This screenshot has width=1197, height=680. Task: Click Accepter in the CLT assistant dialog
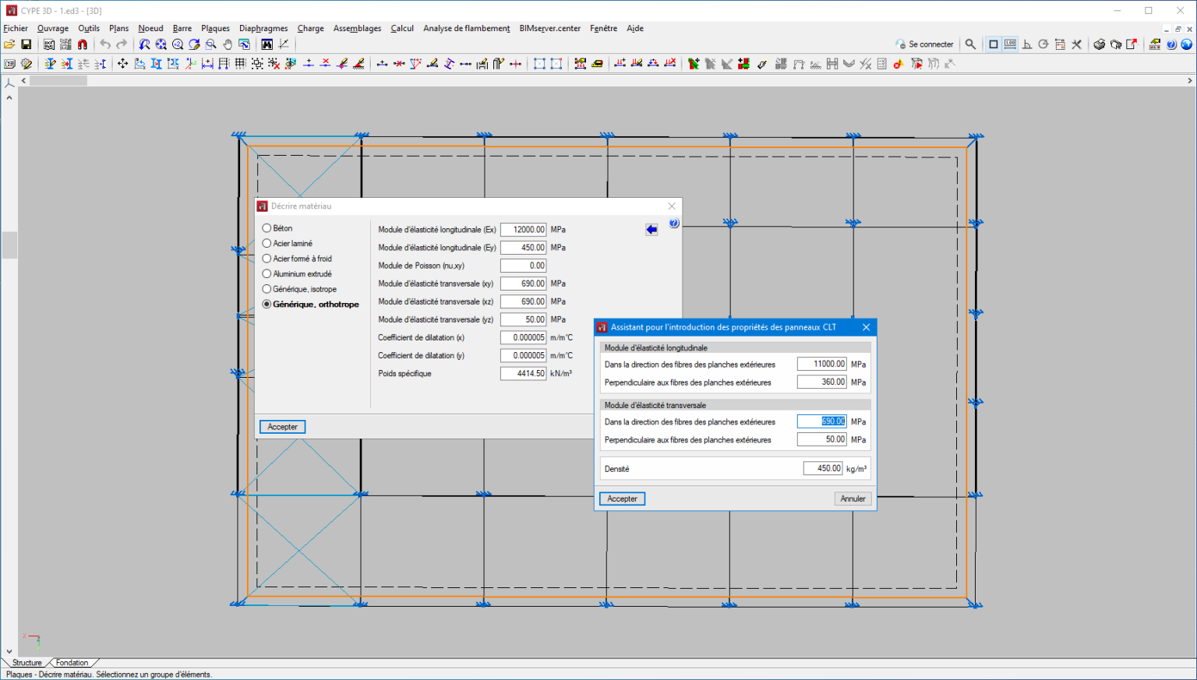coord(622,499)
